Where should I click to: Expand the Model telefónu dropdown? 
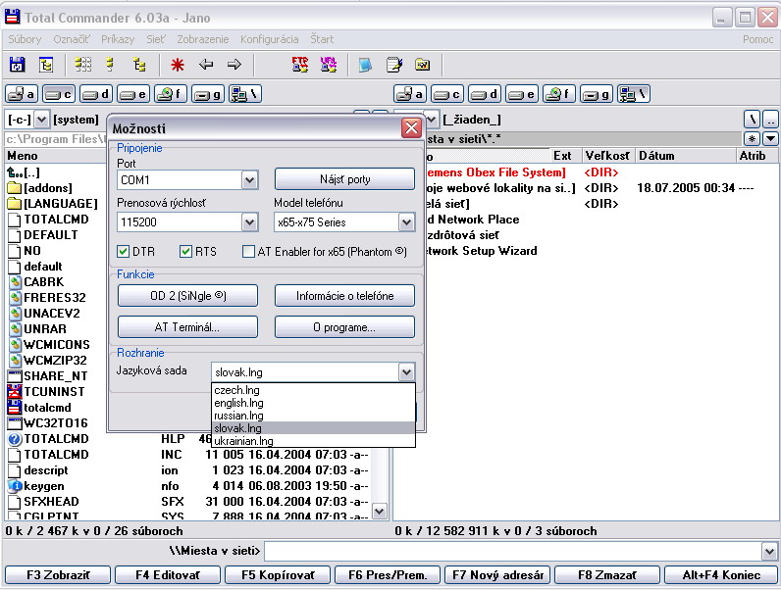click(x=406, y=221)
